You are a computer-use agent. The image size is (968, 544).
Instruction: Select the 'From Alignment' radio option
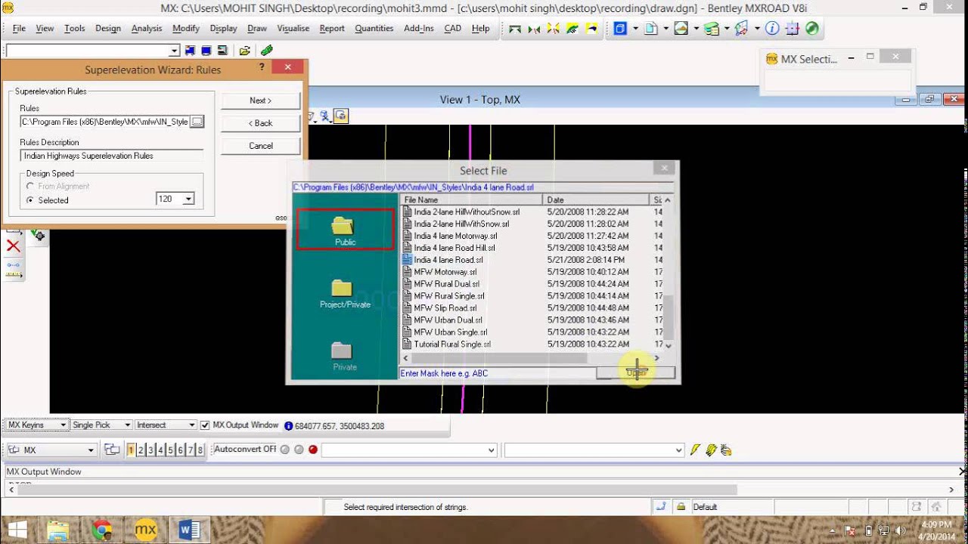tap(30, 186)
